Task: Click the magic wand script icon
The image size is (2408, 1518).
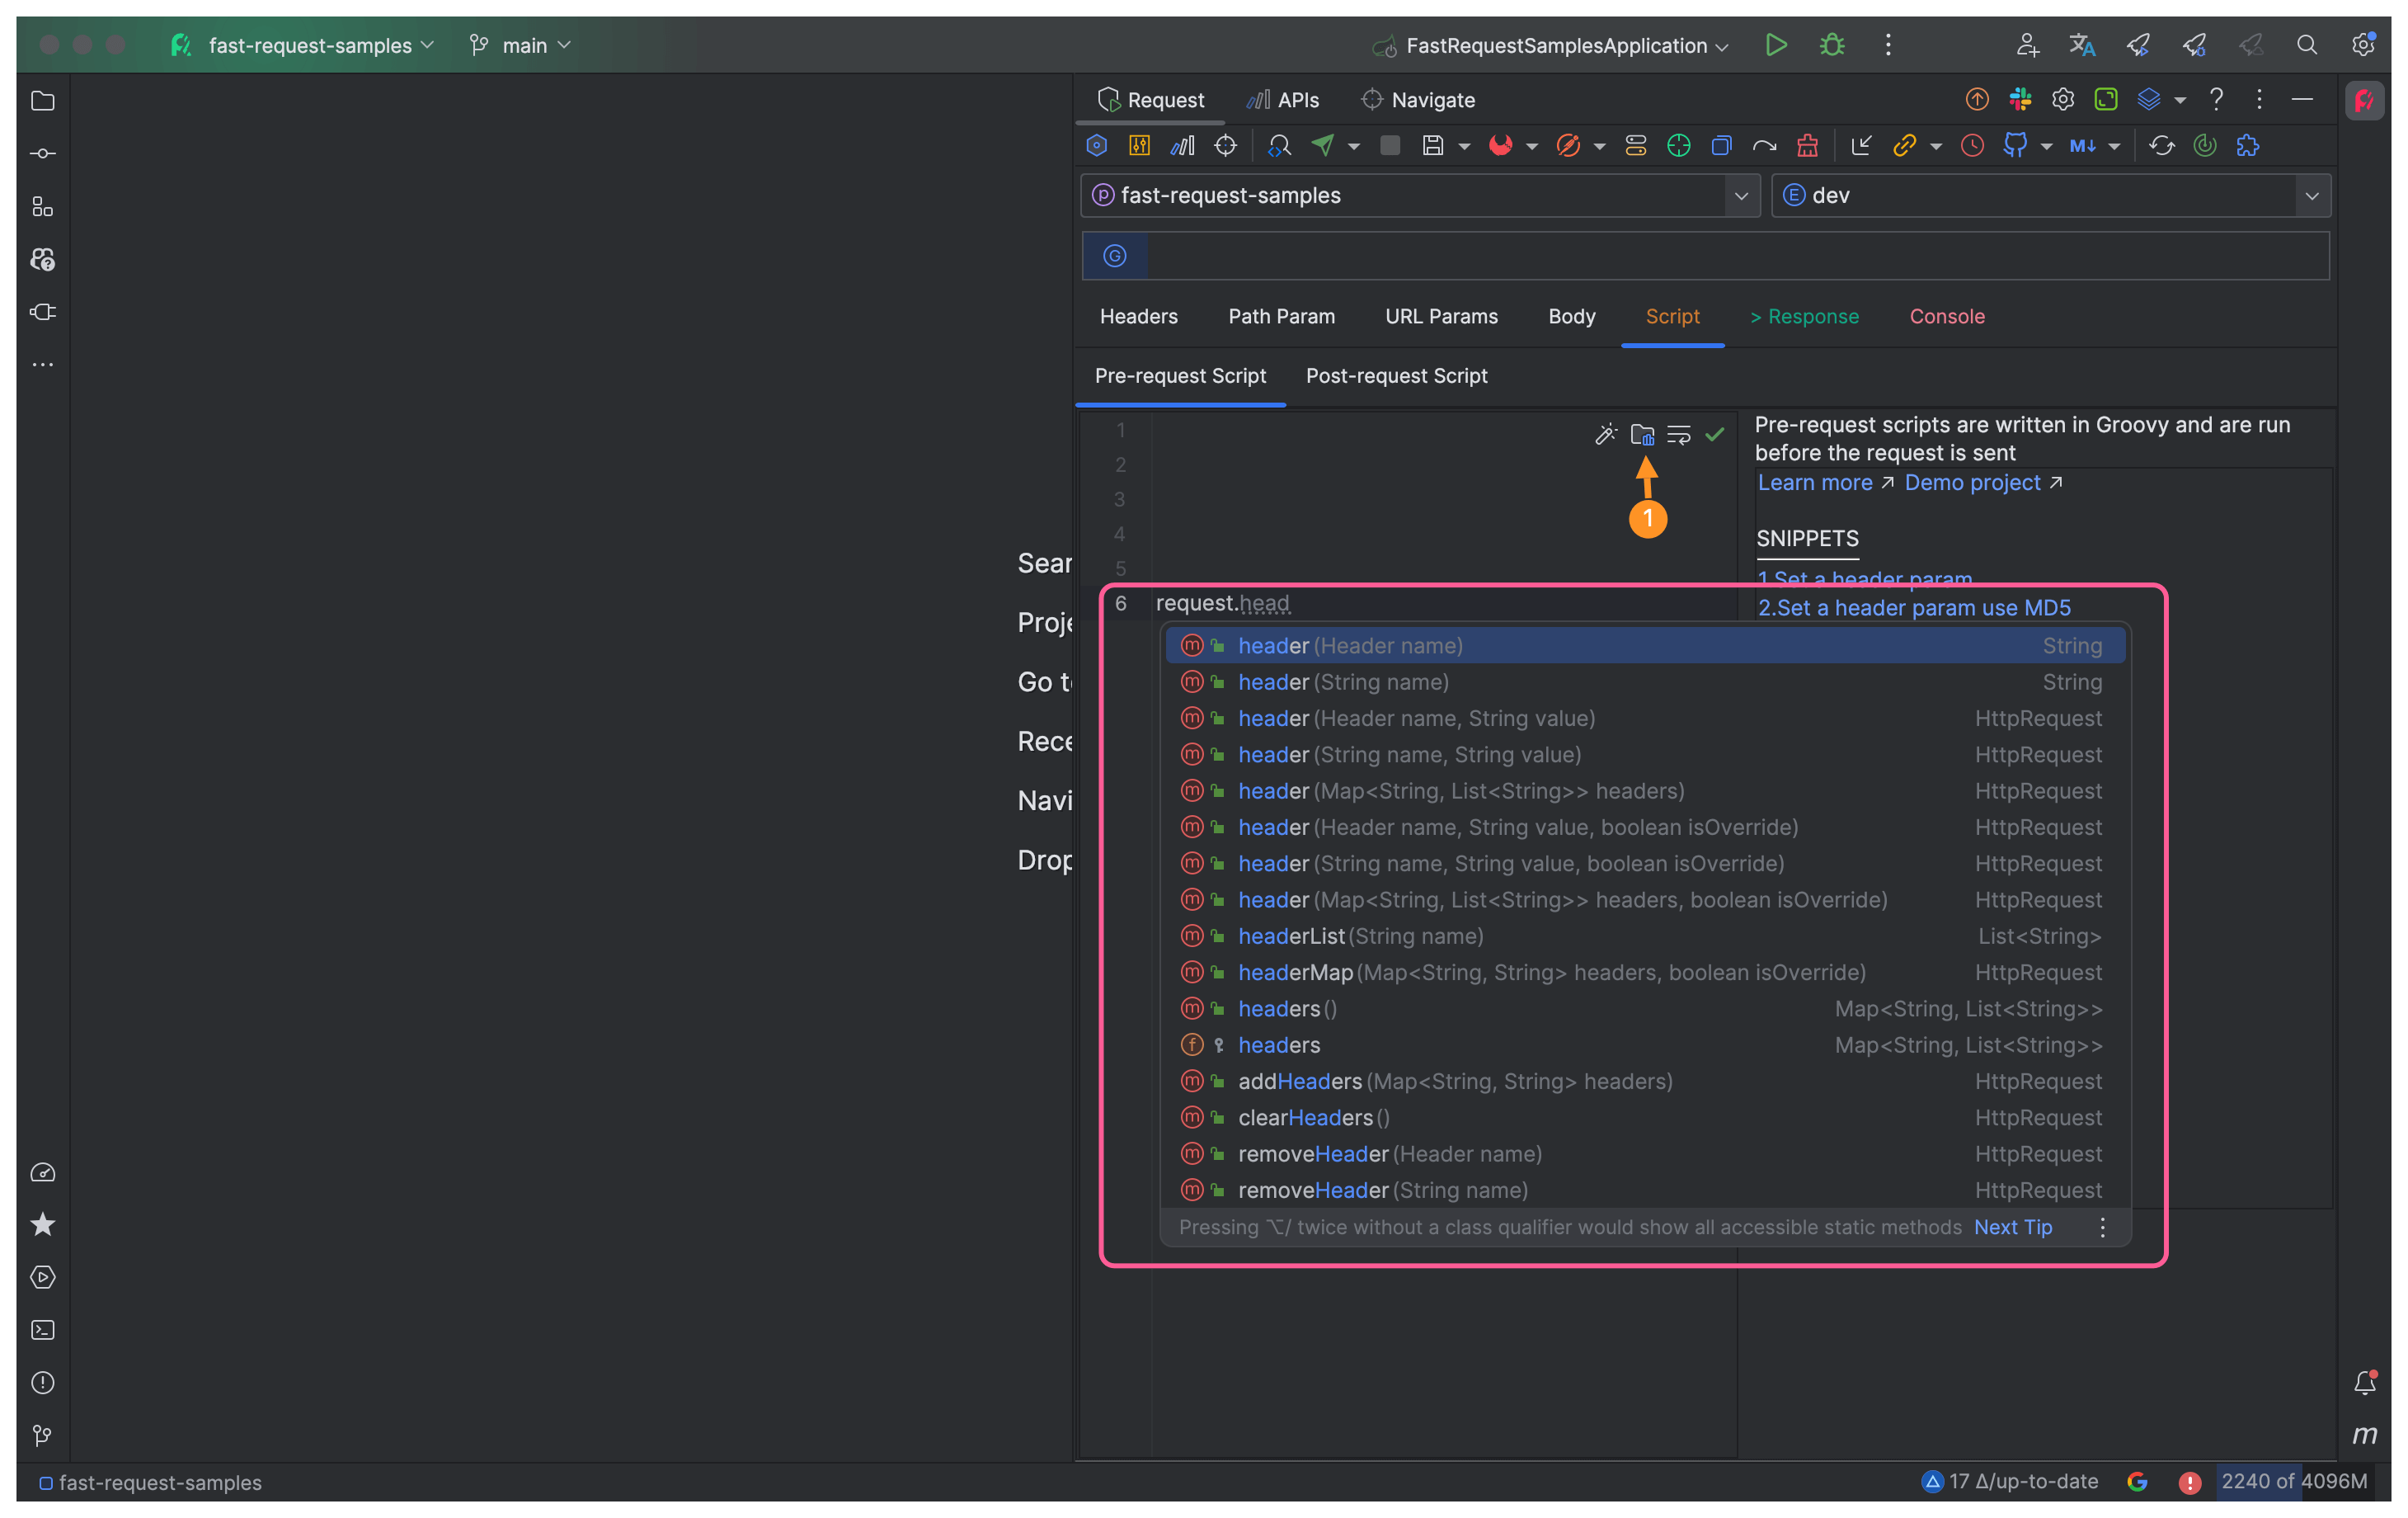Action: [1605, 434]
